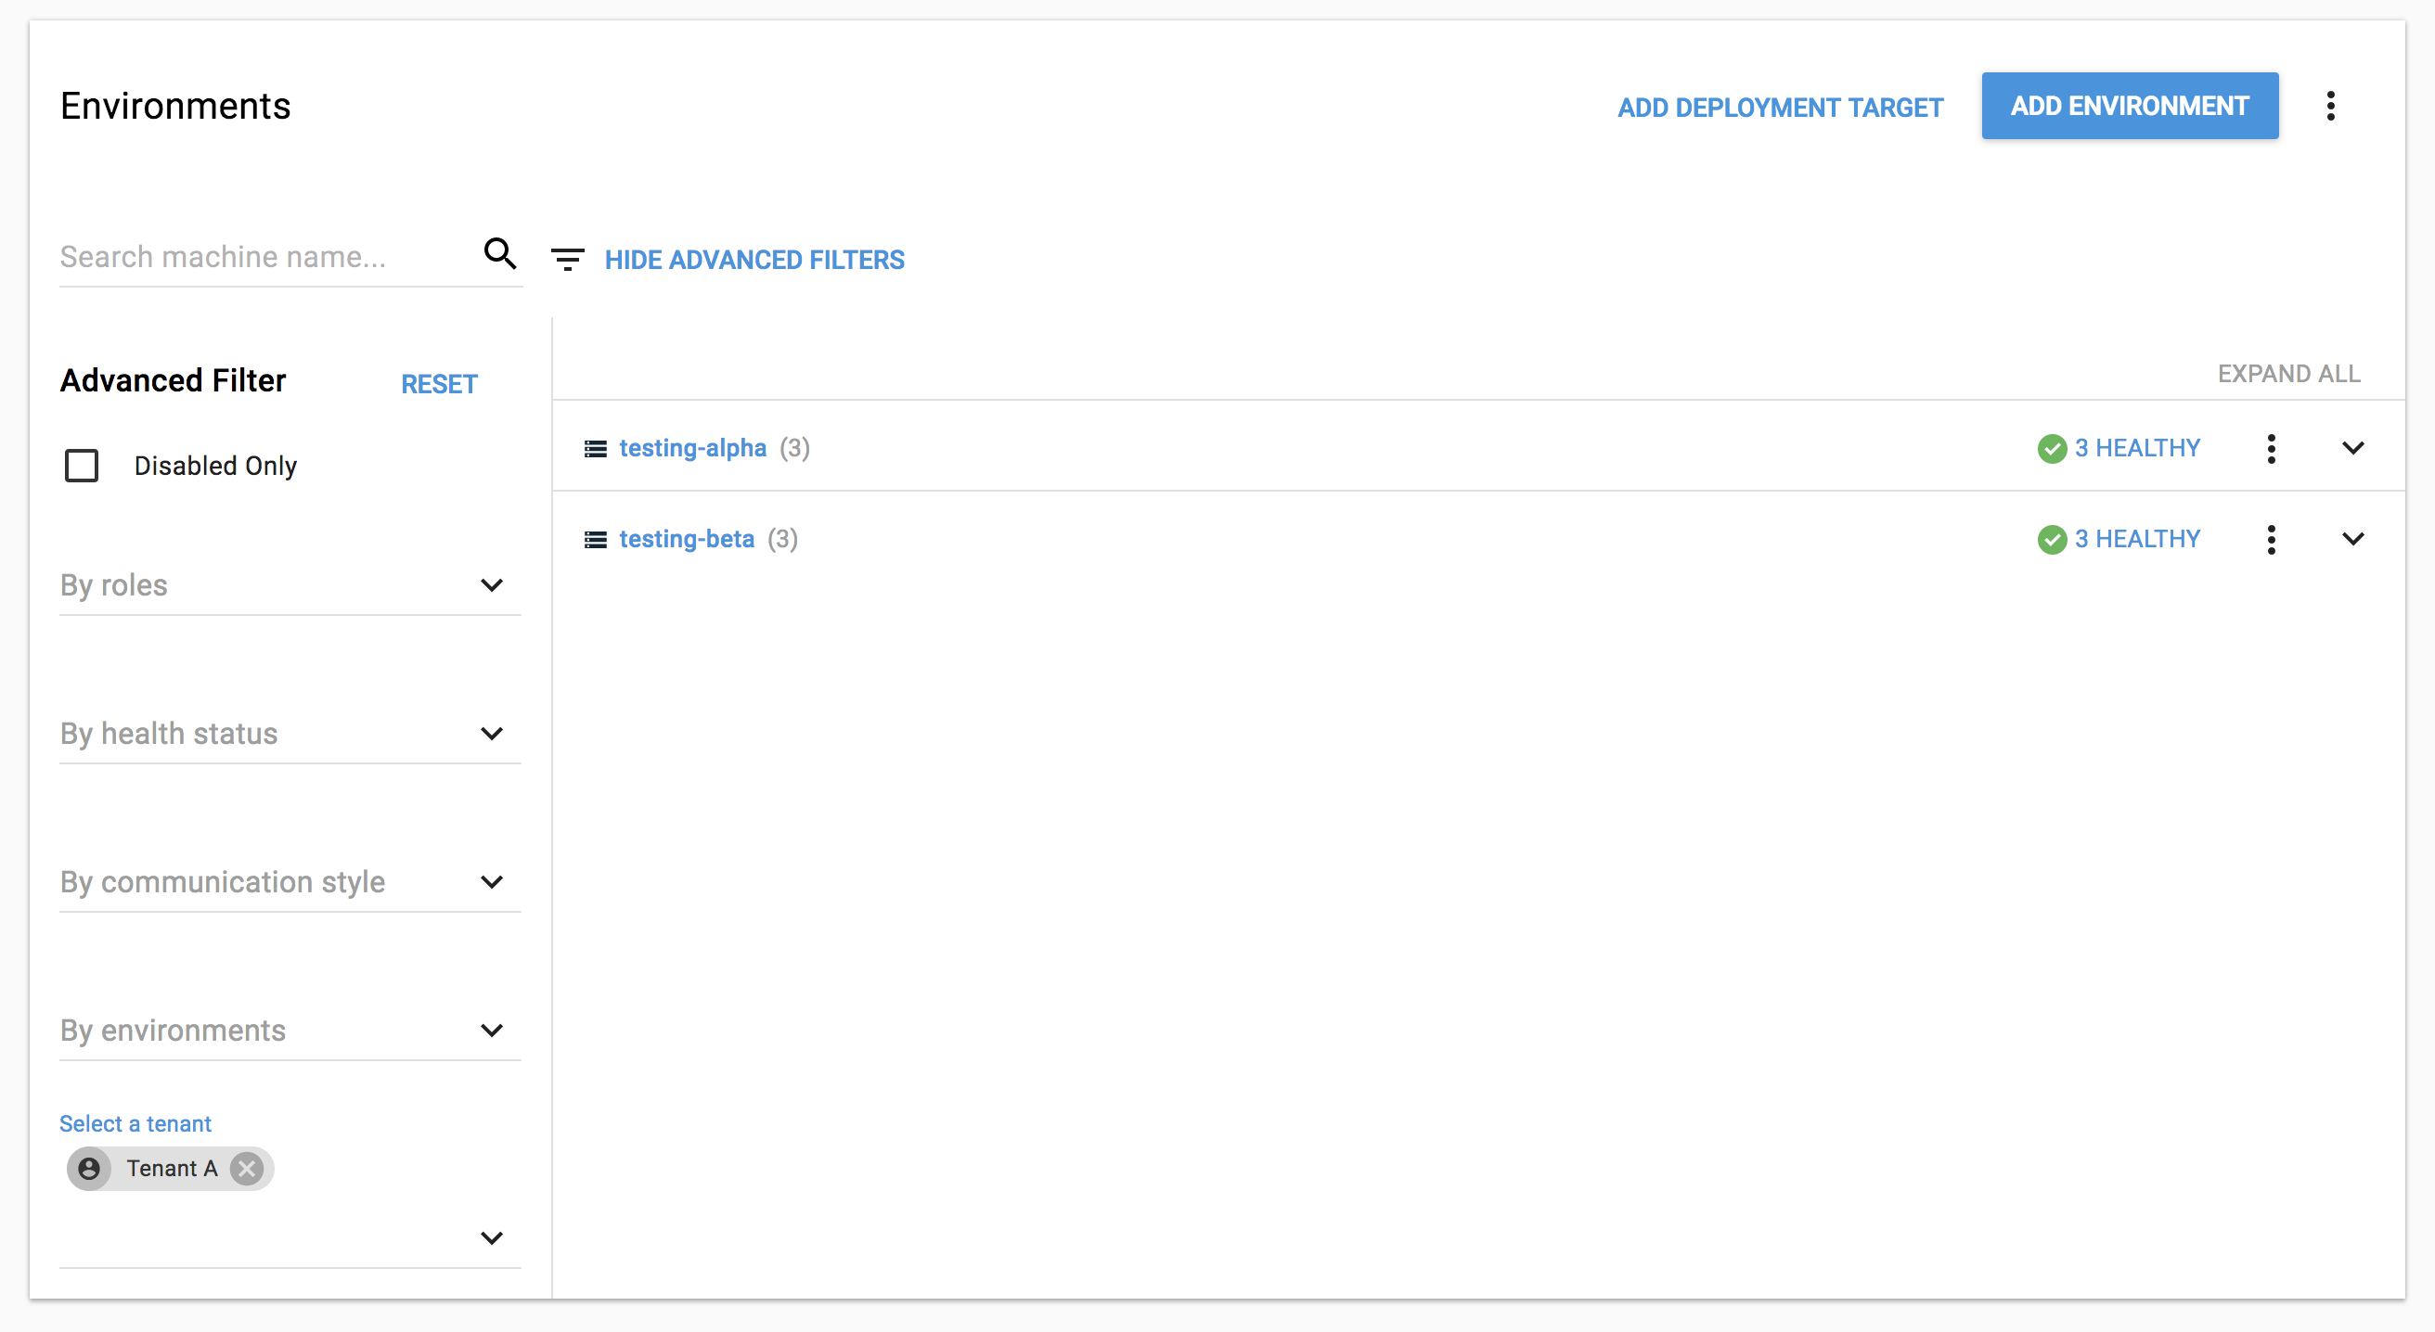
Task: Expand the testing-alpha environment row
Action: 2352,448
